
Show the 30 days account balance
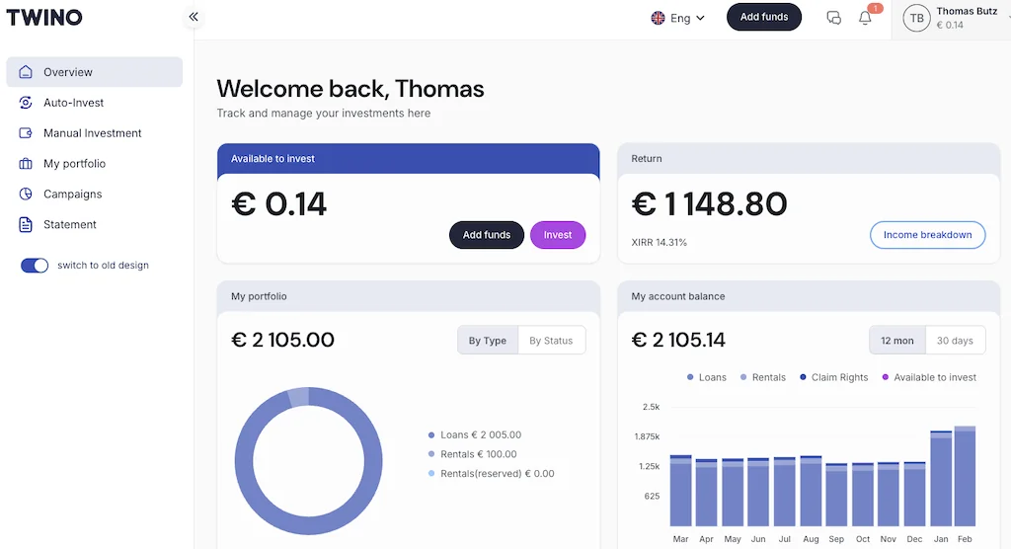[x=955, y=341]
